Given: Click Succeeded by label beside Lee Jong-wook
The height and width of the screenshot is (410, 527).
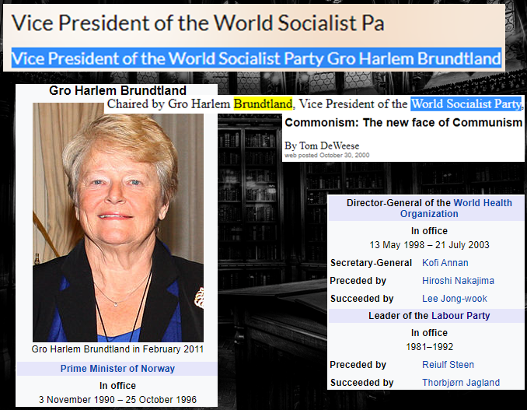Looking at the screenshot, I should (361, 298).
